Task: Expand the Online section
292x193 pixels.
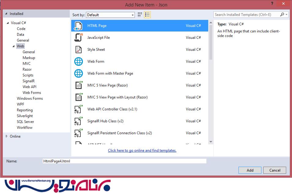Action: point(7,136)
